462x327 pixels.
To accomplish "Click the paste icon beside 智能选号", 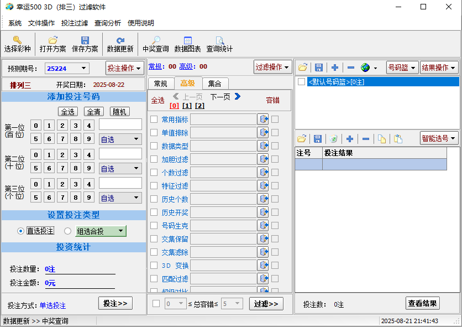I will pyautogui.click(x=398, y=138).
